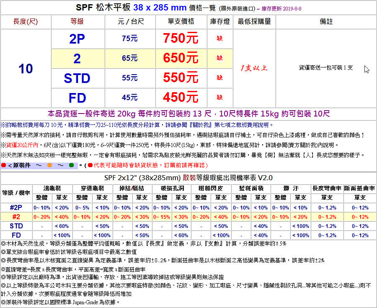Select the grade 2 cell in the highlighted price row
Viewport: 377px width, 308px height.
coord(77,59)
